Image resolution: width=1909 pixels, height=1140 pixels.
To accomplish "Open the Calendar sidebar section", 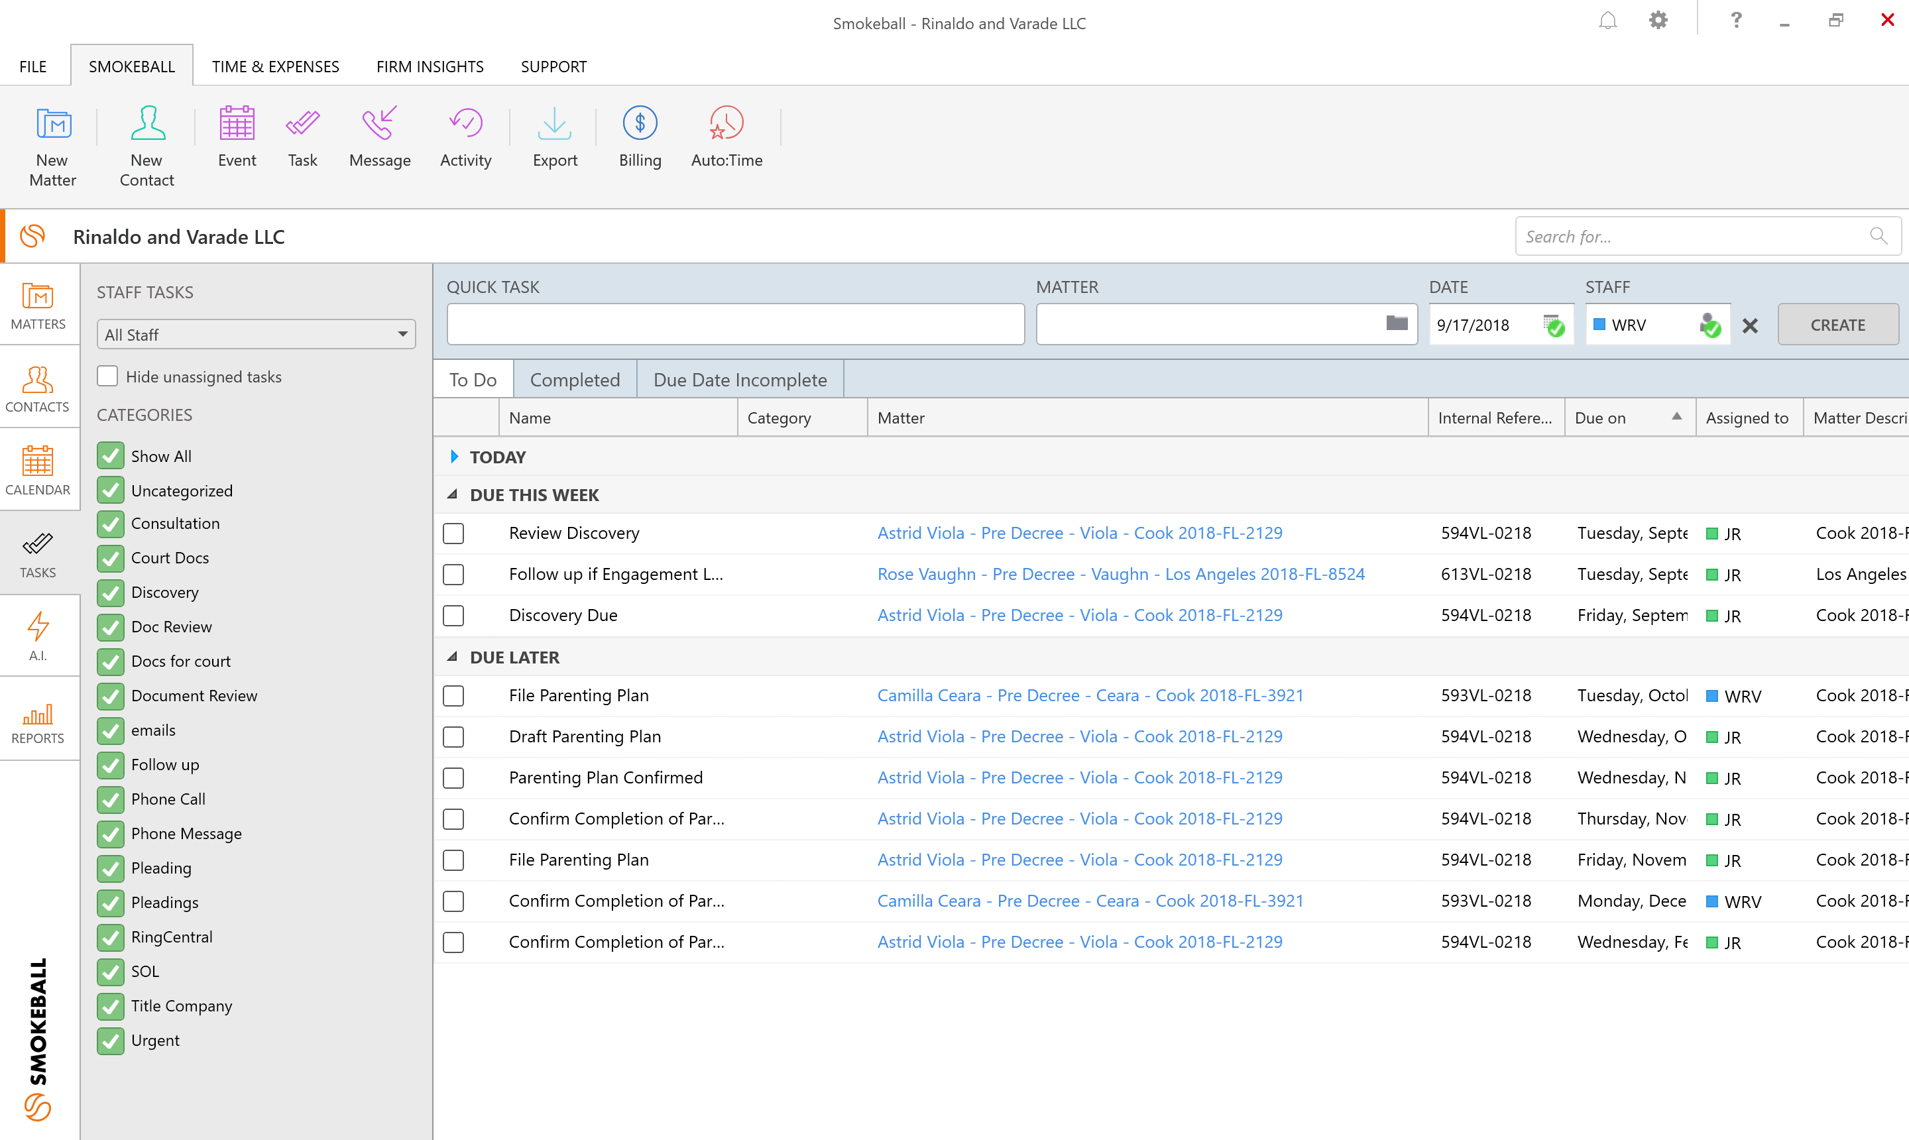I will tap(38, 469).
